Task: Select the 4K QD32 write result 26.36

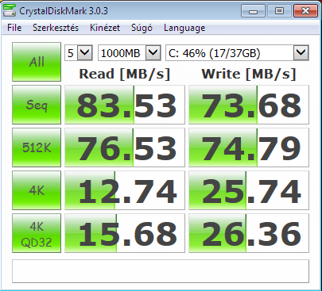Action: coord(249,233)
